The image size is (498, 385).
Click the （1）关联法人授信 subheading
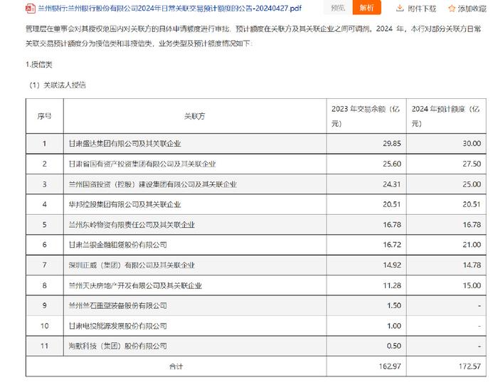tap(56, 85)
